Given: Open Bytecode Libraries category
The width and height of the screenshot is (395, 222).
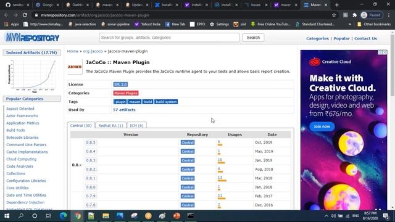Looking at the screenshot, I should [x=22, y=138].
